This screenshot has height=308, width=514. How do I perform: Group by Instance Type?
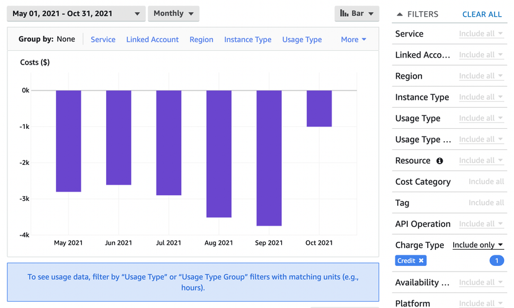coord(248,40)
